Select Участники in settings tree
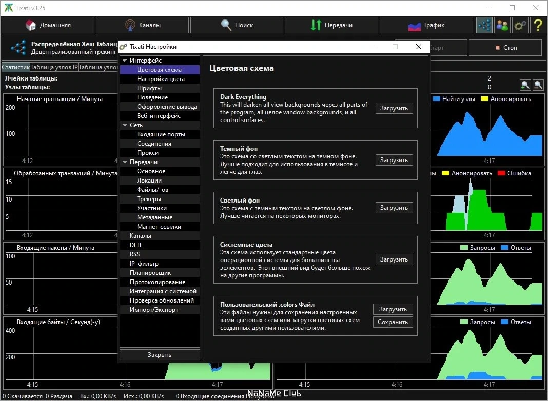The width and height of the screenshot is (548, 401). [x=160, y=208]
